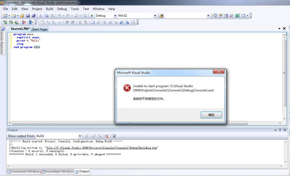Close the Microsoft Visual Studio error dialog
The image size is (290, 176).
219,71
